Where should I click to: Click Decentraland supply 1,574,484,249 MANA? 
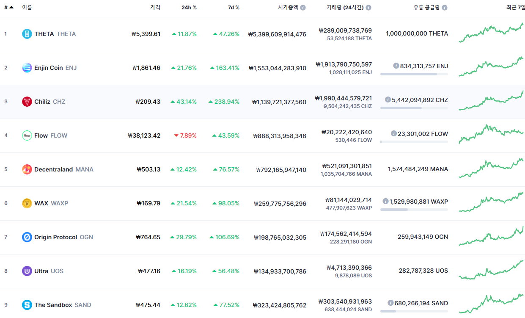click(418, 169)
